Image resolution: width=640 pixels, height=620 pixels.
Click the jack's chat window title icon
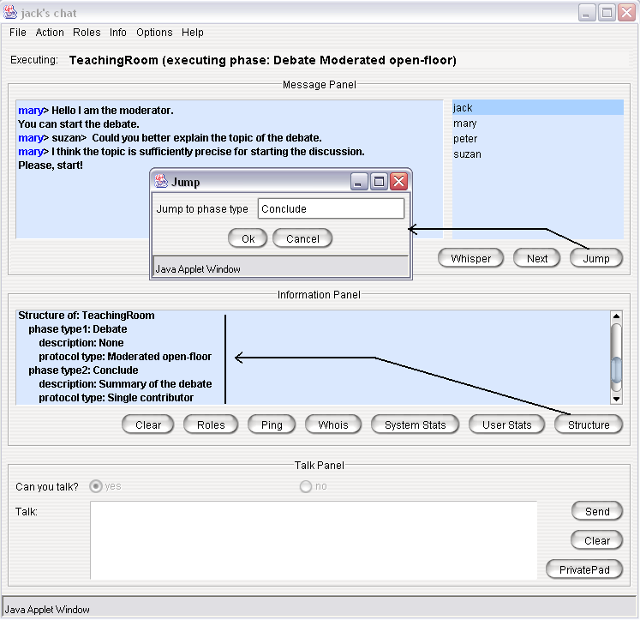click(x=10, y=11)
